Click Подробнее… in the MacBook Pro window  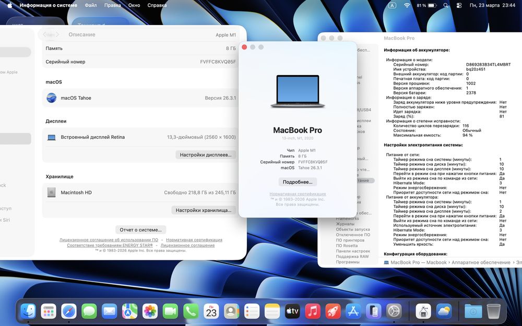298,182
